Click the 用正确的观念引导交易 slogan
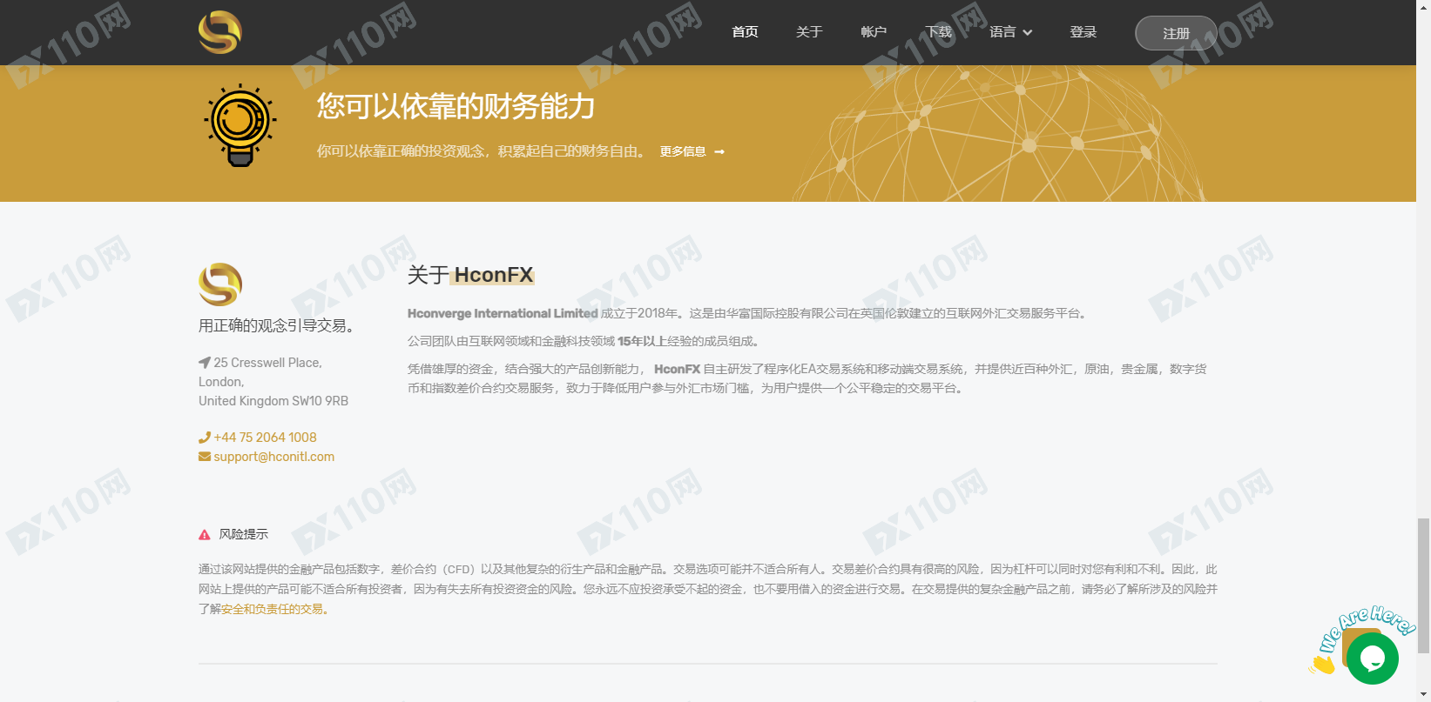Screen dimensions: 1431x702 point(276,325)
